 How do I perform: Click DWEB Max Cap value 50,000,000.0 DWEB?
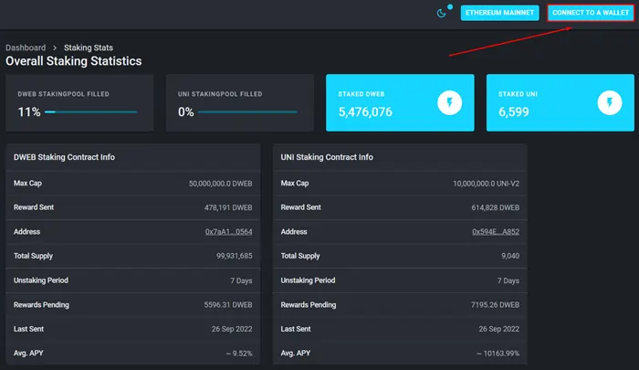[x=221, y=184]
